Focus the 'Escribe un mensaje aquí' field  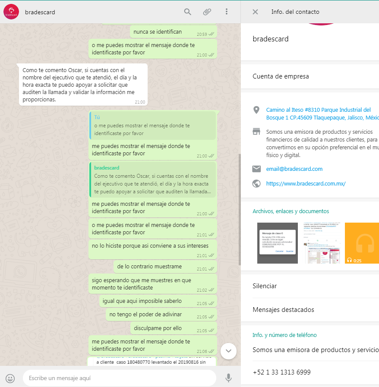[x=120, y=378]
